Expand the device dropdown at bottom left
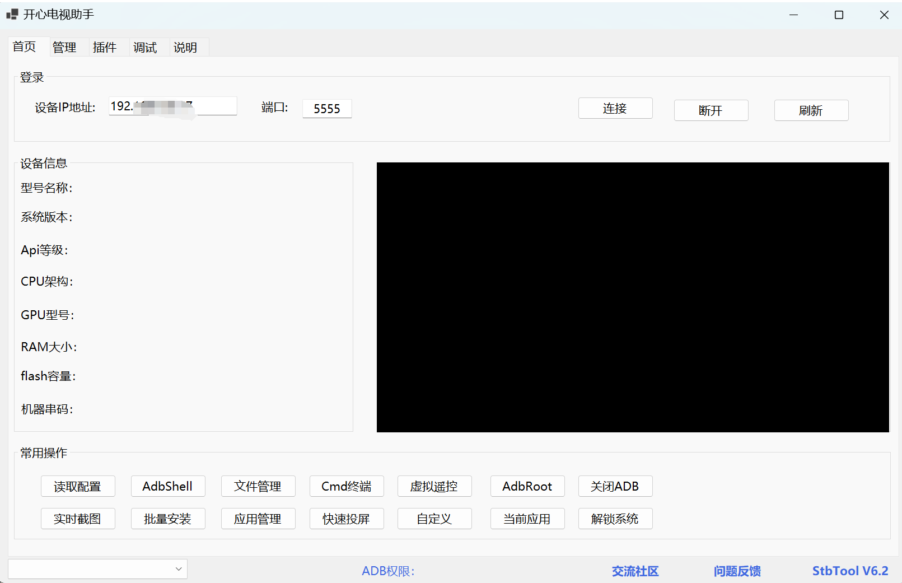Screen dimensions: 902x583 (x=97, y=569)
